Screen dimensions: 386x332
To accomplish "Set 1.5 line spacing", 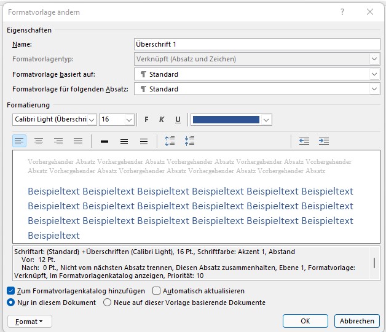I will (x=124, y=141).
